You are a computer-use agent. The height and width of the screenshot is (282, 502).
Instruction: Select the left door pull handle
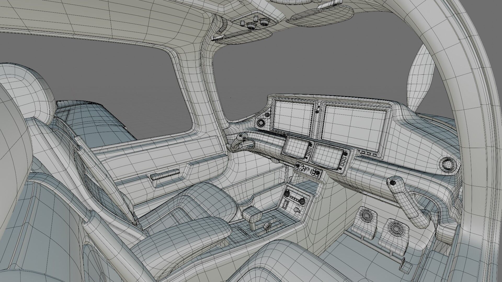tap(165, 174)
